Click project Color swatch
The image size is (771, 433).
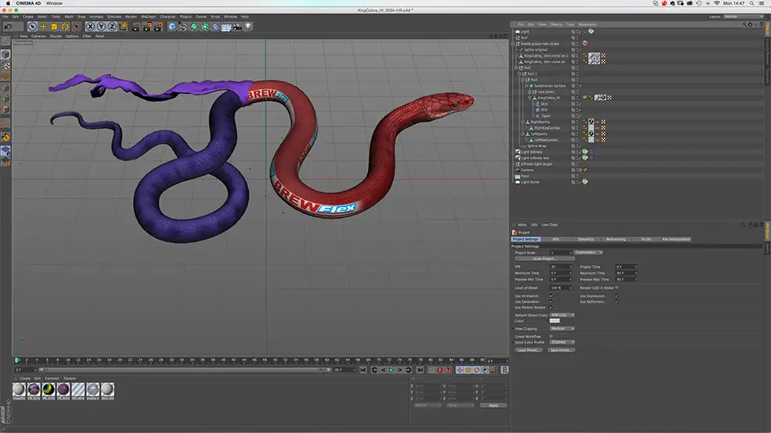[555, 320]
